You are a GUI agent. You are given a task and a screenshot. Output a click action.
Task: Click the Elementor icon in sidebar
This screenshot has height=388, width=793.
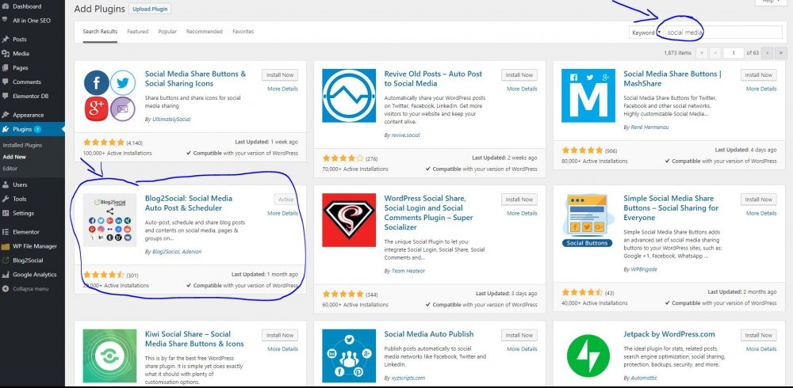[x=5, y=232]
